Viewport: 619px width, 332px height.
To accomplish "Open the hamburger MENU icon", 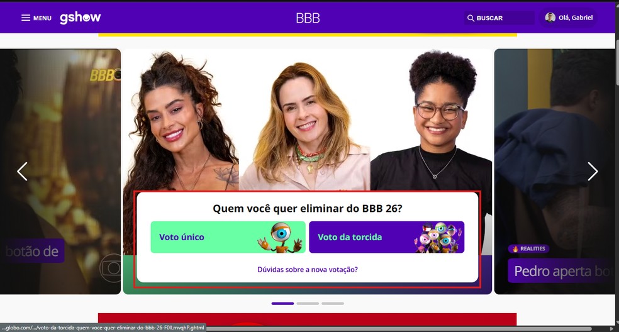I will 26,18.
